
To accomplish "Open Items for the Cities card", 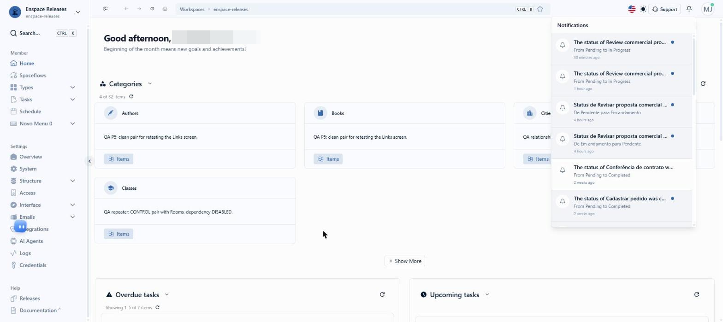I will coord(537,159).
